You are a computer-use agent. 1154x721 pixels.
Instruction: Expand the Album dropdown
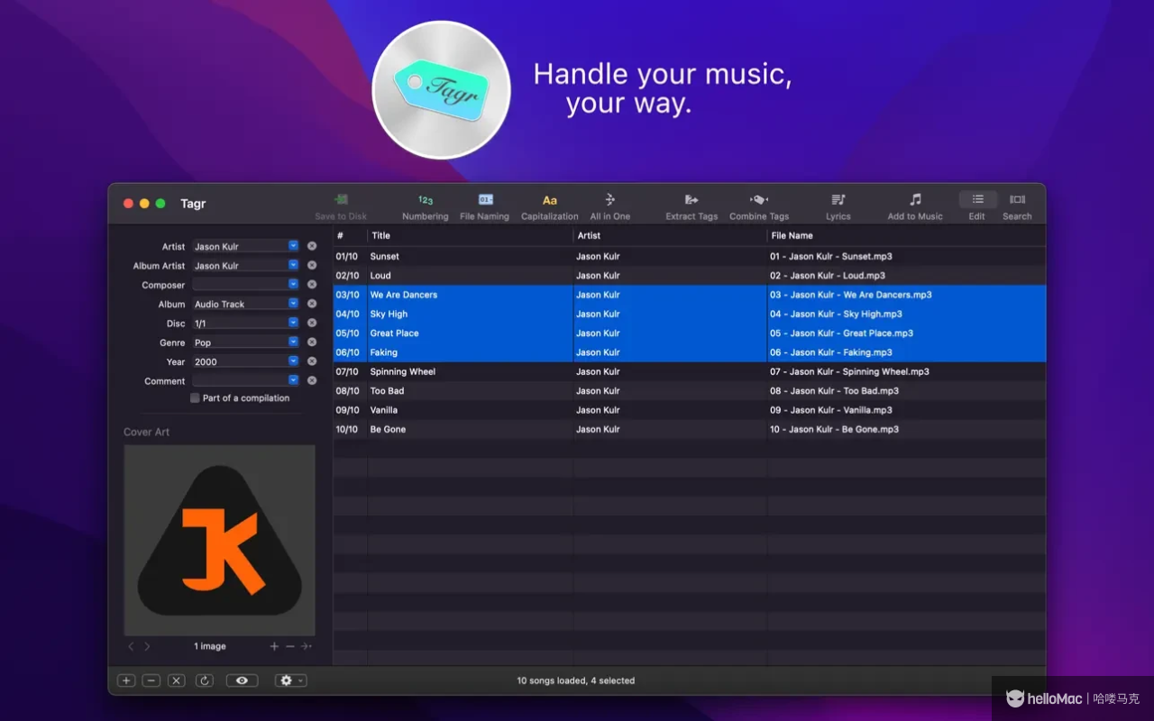pos(293,304)
